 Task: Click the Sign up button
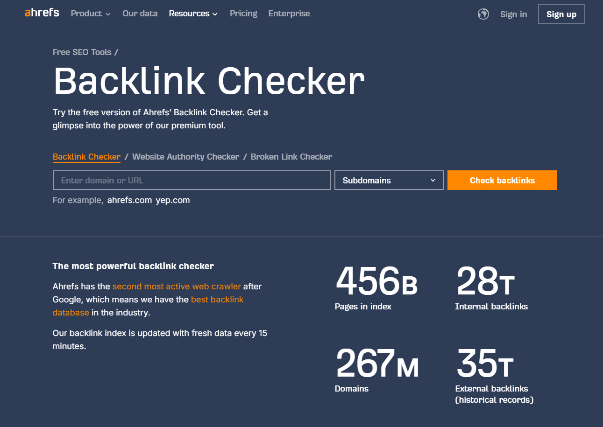561,14
